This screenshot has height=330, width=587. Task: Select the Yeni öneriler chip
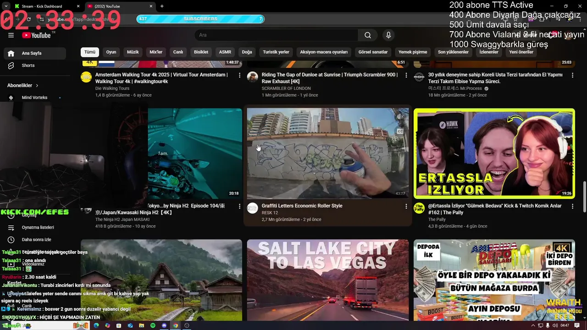click(521, 52)
